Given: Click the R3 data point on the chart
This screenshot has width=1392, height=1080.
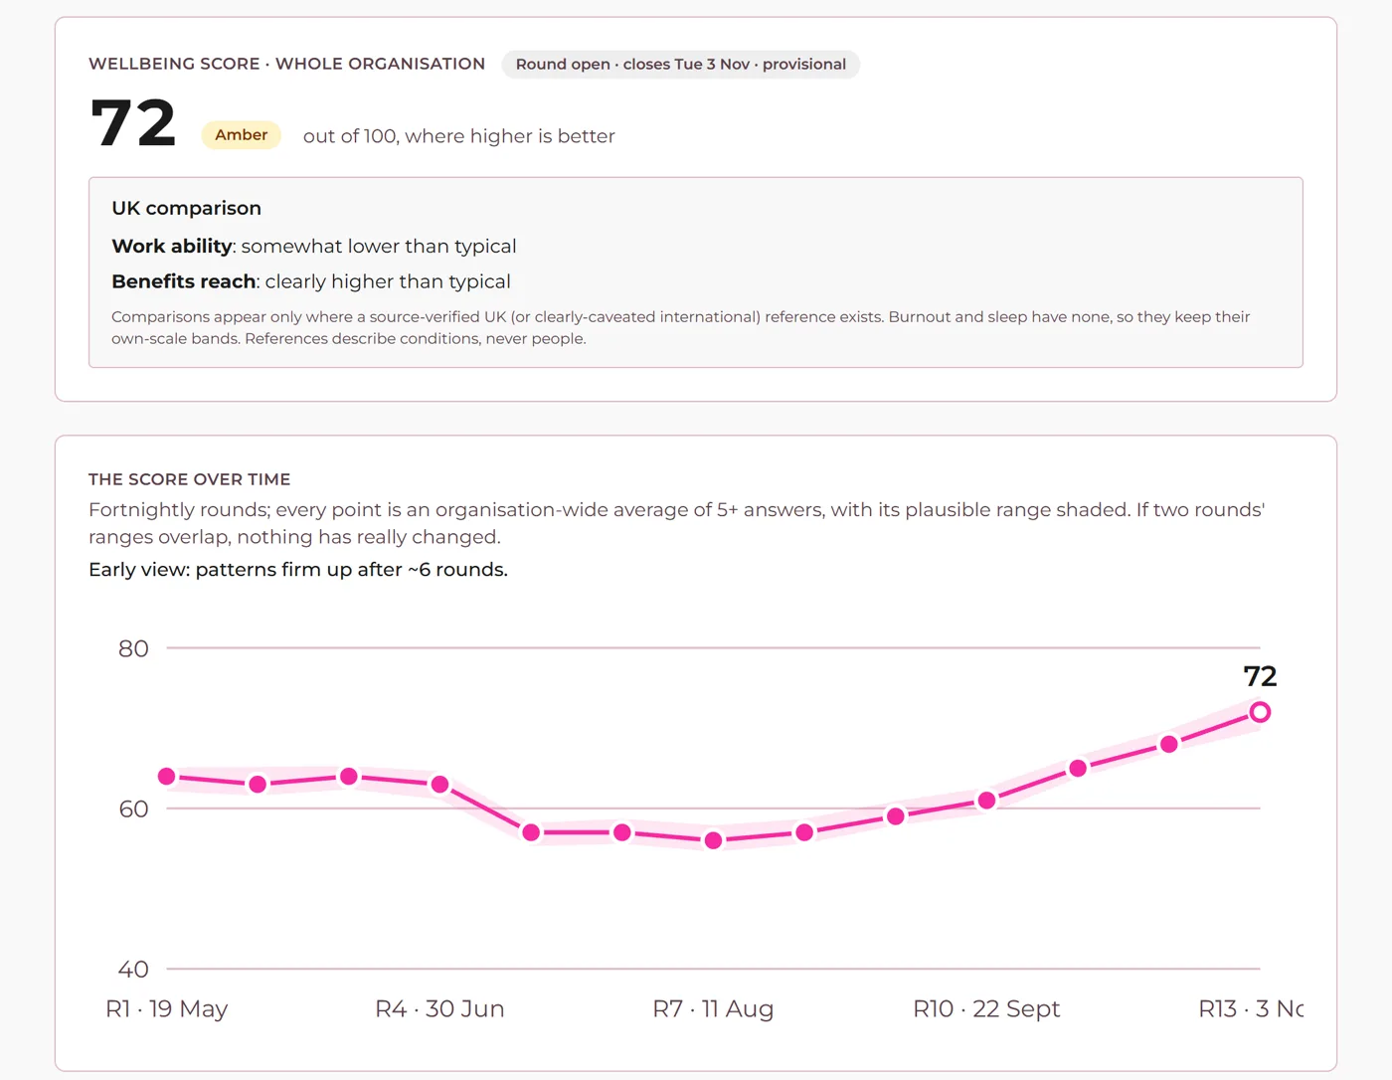Looking at the screenshot, I should [x=349, y=777].
